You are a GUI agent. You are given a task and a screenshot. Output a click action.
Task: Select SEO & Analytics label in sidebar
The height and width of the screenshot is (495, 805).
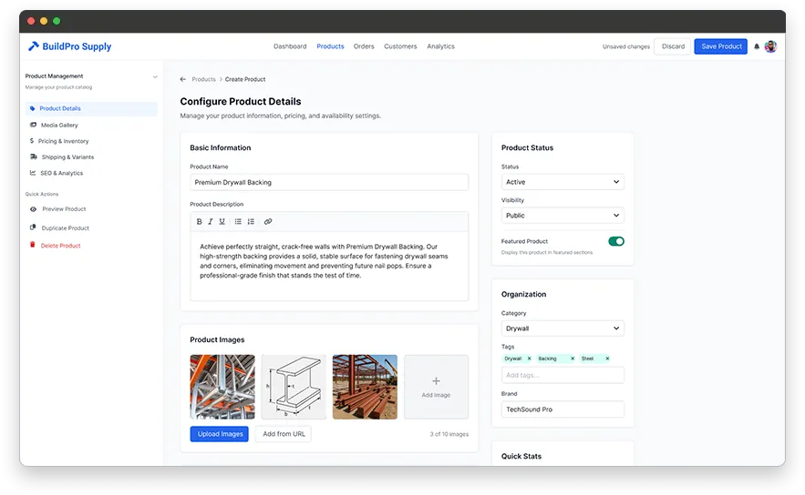tap(62, 173)
